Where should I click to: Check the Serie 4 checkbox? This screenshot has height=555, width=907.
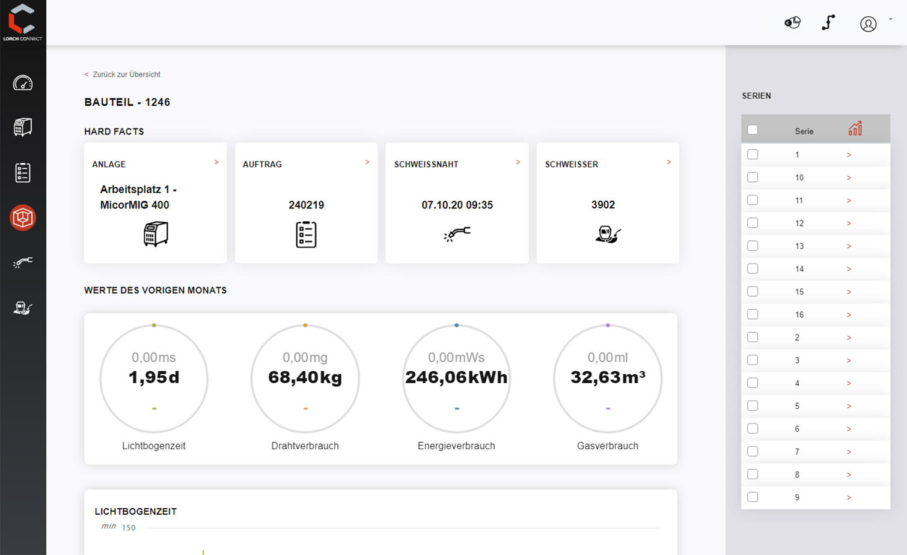(x=753, y=383)
